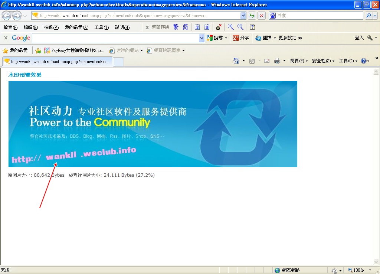Expand the address bar history dropdown

click(243, 16)
